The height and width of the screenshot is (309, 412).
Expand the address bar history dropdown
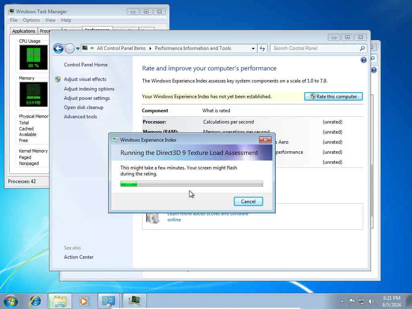(253, 49)
